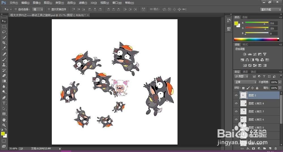The width and height of the screenshot is (283, 152).
Task: Open the 图像 menu
Action: click(37, 3)
